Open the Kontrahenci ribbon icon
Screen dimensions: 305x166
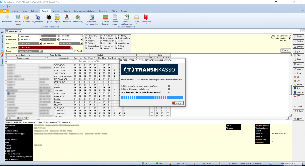pyautogui.click(x=7, y=19)
